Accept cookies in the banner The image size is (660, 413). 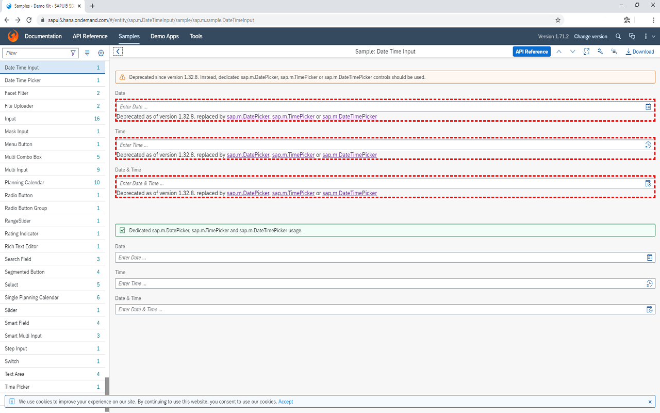point(286,401)
